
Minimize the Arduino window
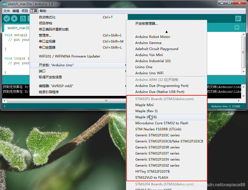coord(222,3)
